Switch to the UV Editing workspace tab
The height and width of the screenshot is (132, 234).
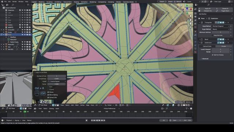coord(58,2)
